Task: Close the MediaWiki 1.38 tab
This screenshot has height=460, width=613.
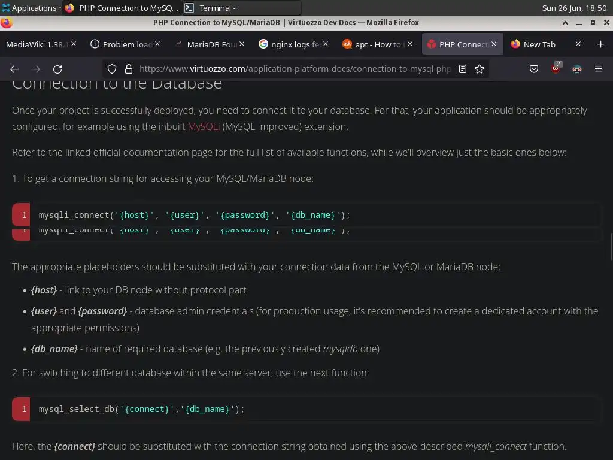Action: (x=74, y=44)
